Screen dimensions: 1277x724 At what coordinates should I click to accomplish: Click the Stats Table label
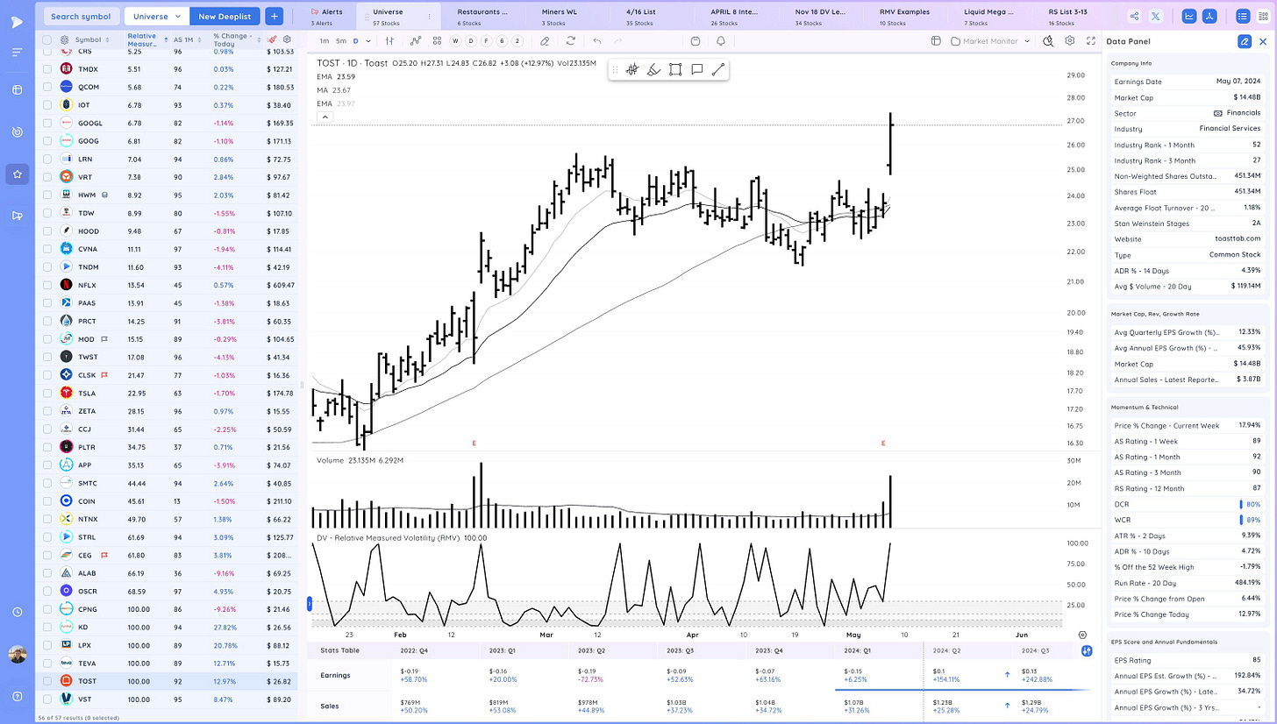[x=338, y=650]
